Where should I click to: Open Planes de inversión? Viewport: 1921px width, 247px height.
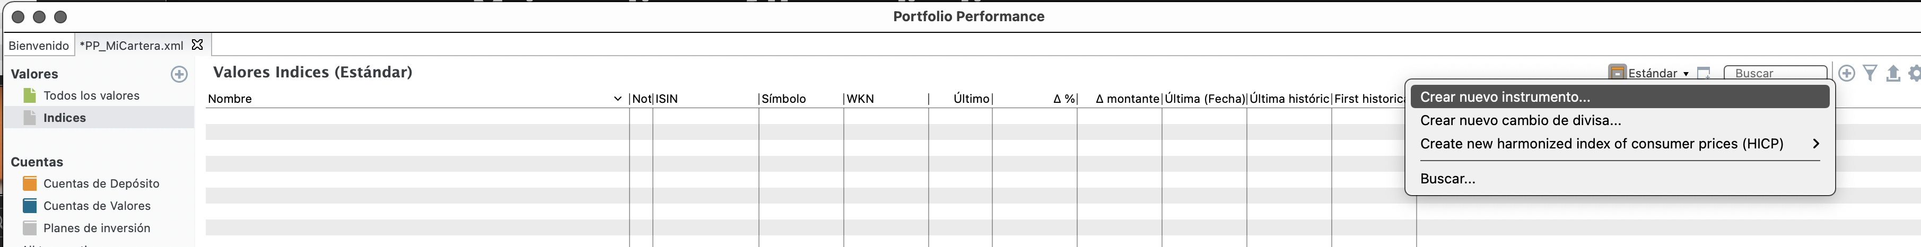97,228
